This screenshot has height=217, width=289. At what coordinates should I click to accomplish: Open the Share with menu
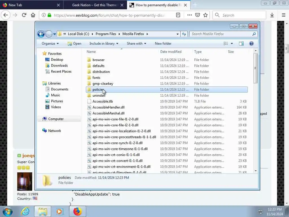(x=136, y=44)
